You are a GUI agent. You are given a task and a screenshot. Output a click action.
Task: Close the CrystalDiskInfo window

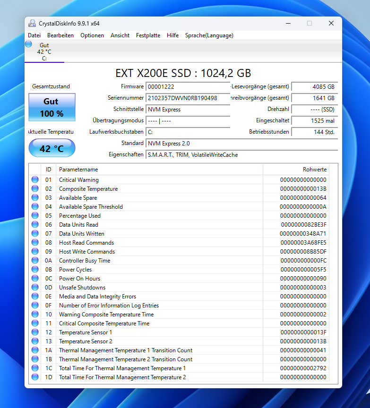(331, 24)
